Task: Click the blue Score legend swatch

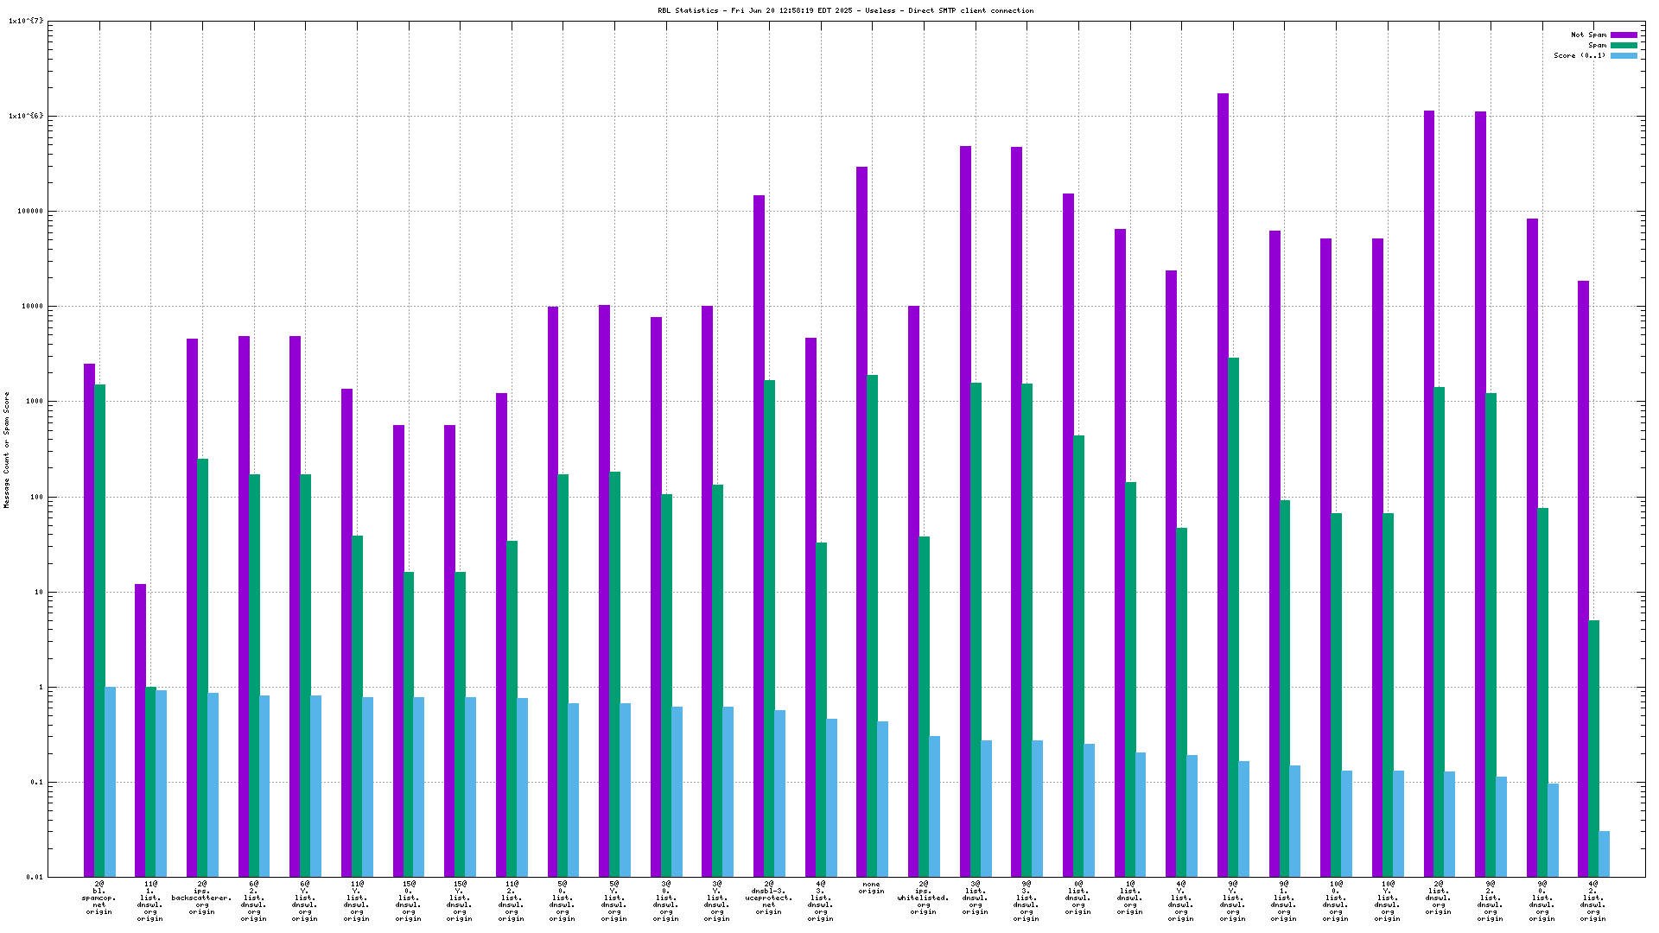Action: click(x=1624, y=56)
